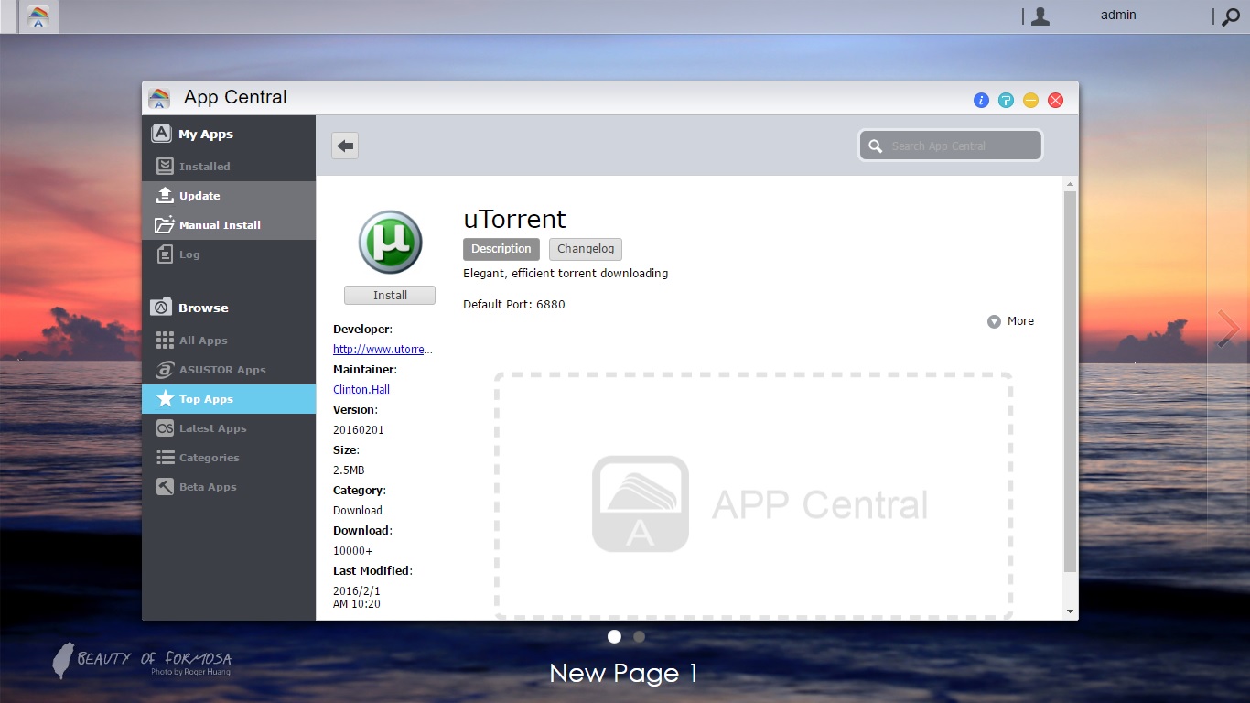Expand description with More arrow
The height and width of the screenshot is (703, 1250).
995,321
